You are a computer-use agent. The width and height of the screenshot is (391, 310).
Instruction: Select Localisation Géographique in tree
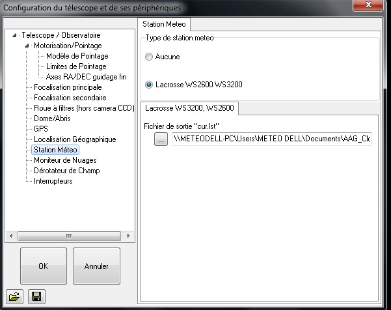point(75,139)
